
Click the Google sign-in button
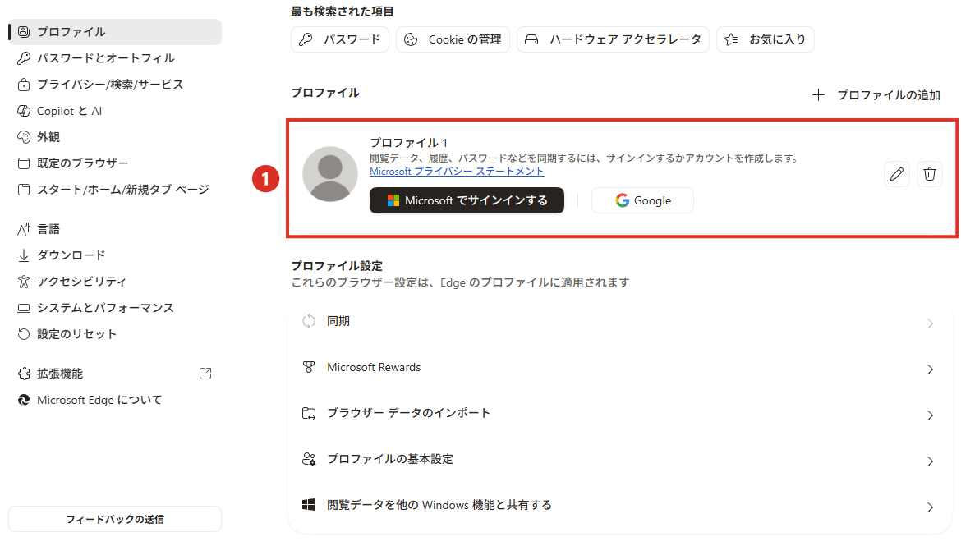tap(642, 200)
